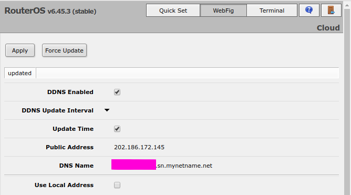This screenshot has height=195, width=351.
Task: Click the DNS Name sn.mynetname.net text
Action: pos(184,166)
